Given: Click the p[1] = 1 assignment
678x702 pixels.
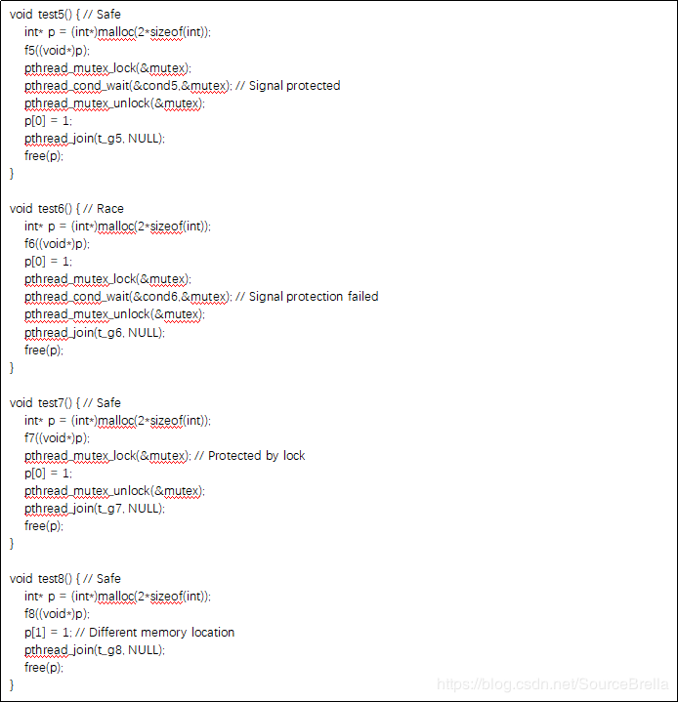Looking at the screenshot, I should pyautogui.click(x=48, y=632).
